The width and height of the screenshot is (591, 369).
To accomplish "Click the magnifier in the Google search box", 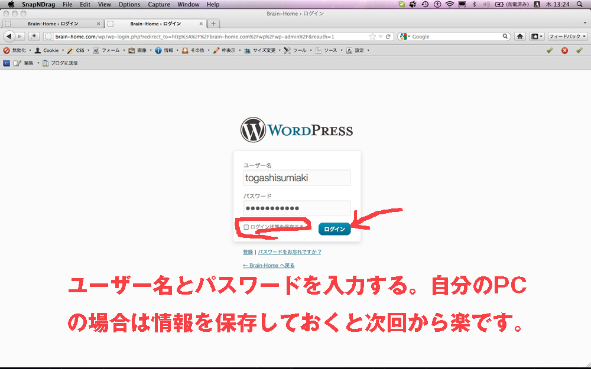I will point(505,37).
